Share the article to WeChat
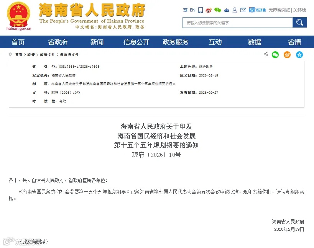This screenshot has width=314, height=248. click(x=275, y=55)
